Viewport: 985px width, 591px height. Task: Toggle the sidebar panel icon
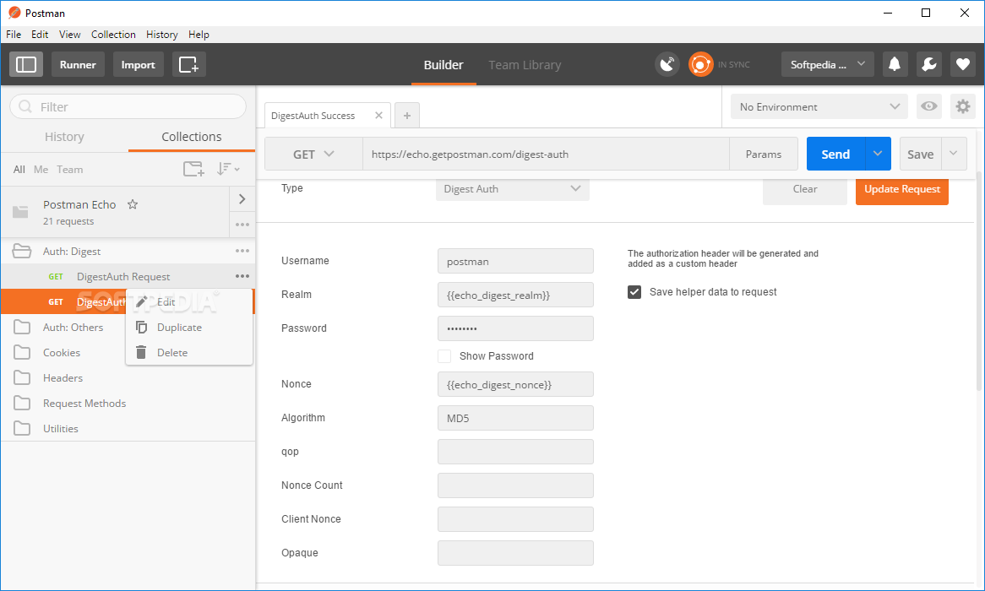[x=25, y=64]
